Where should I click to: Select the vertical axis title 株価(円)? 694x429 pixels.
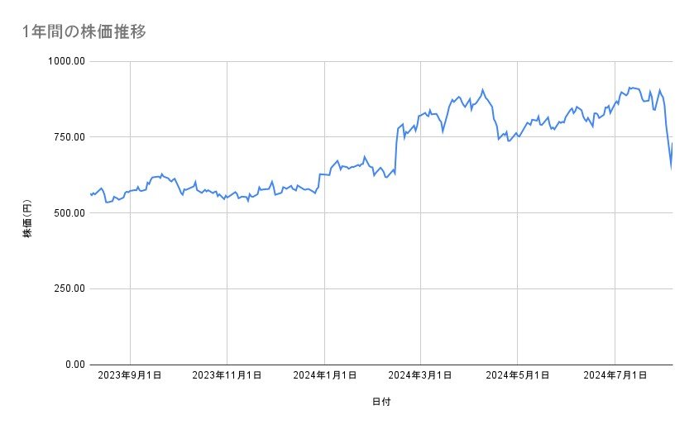click(x=27, y=213)
